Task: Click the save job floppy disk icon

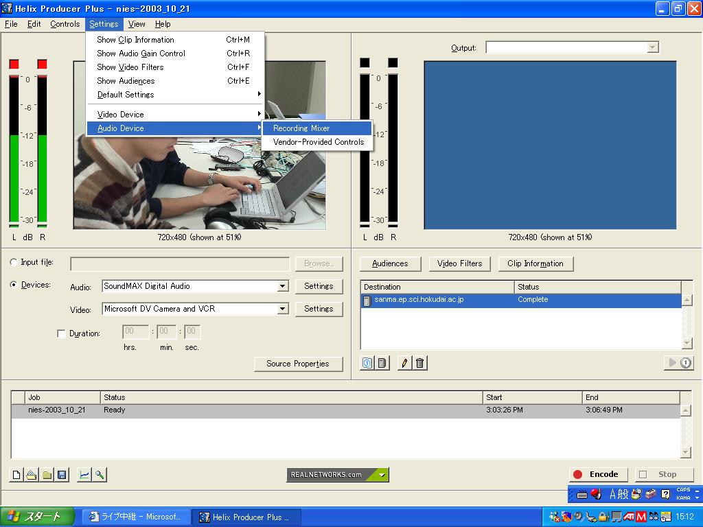Action: coord(62,475)
